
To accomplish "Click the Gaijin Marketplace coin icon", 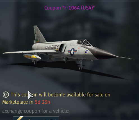I will (6, 94).
